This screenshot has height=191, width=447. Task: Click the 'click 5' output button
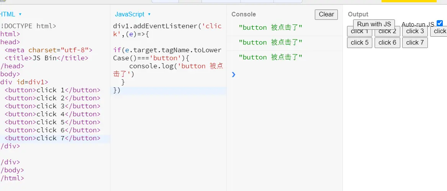[x=359, y=42]
